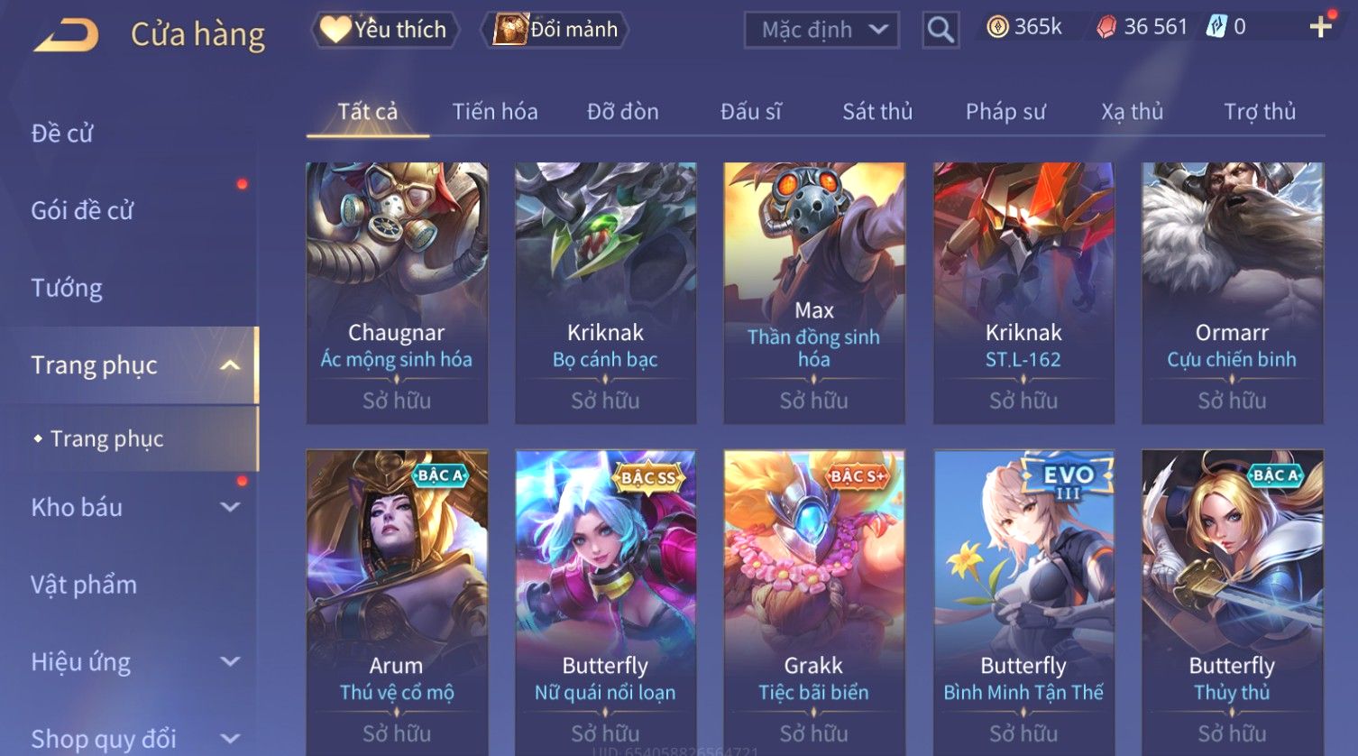Click the gold coin balance icon
Image resolution: width=1358 pixels, height=756 pixels.
point(997,27)
